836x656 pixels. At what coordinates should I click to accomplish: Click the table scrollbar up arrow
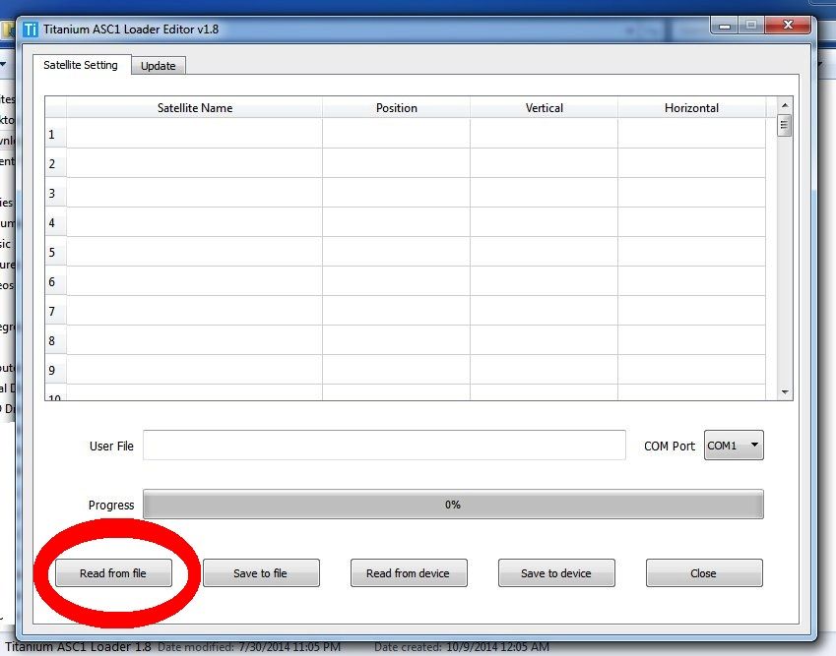click(785, 105)
